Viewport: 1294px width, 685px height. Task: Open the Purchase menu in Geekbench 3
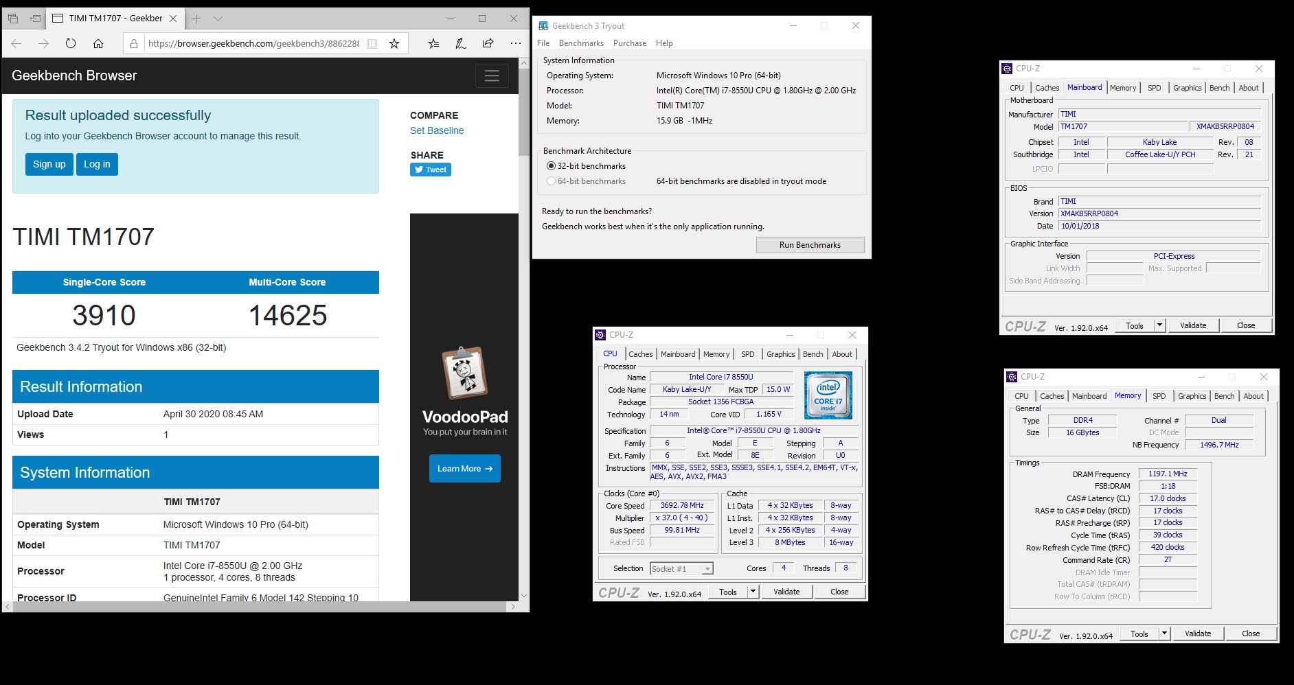point(630,43)
